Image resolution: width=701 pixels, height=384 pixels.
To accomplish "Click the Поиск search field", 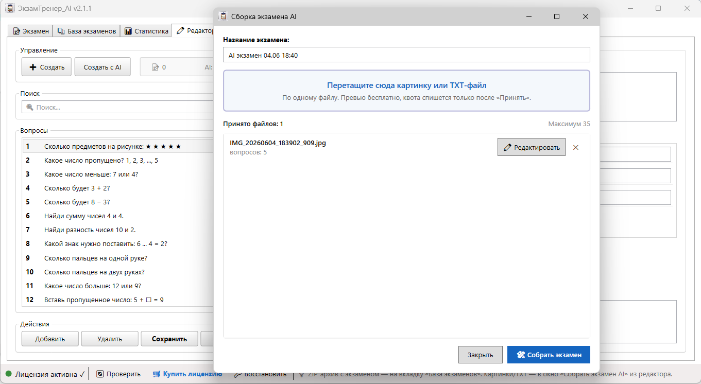I will click(x=117, y=107).
